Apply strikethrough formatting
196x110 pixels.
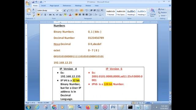tap(50, 15)
